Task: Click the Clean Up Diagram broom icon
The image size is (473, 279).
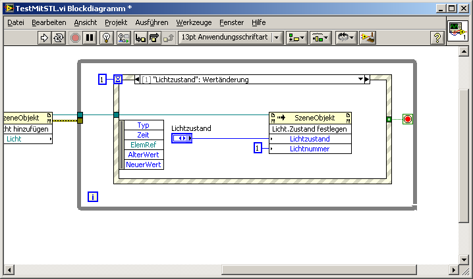Action: tap(368, 38)
